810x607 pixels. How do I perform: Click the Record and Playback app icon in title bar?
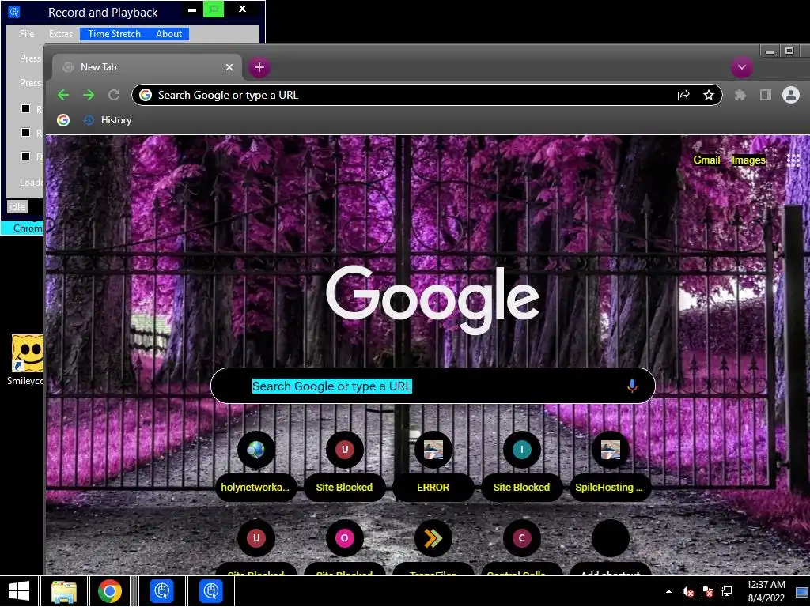coord(14,11)
